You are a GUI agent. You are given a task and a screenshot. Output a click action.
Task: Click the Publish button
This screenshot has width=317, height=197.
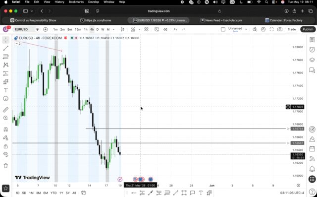point(308,29)
